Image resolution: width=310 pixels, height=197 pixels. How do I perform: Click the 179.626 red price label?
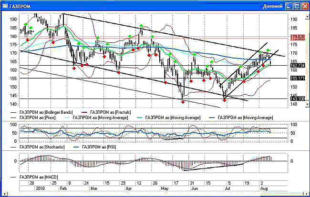click(x=298, y=37)
